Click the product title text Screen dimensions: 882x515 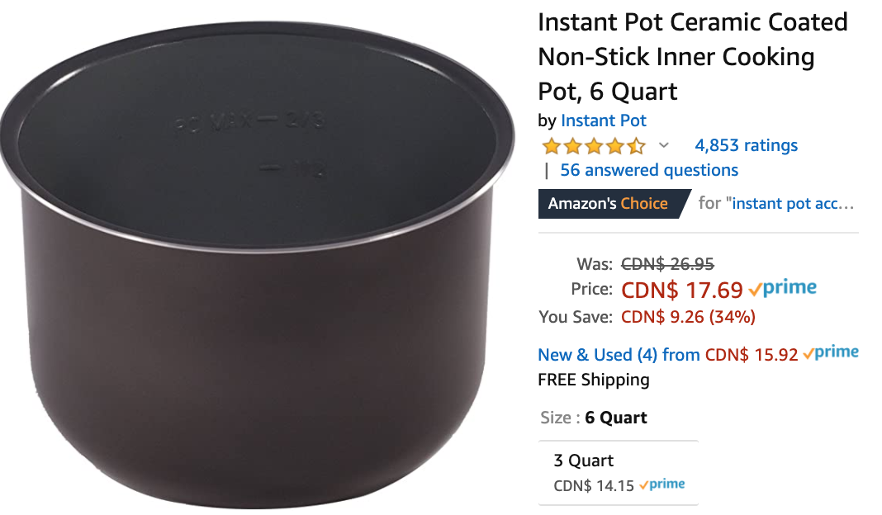point(692,57)
